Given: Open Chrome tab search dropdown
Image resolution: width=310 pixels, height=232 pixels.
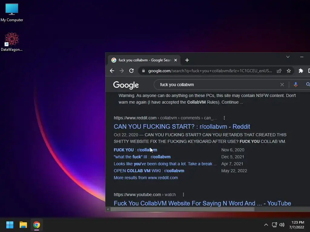Looking at the screenshot, I should (288, 57).
